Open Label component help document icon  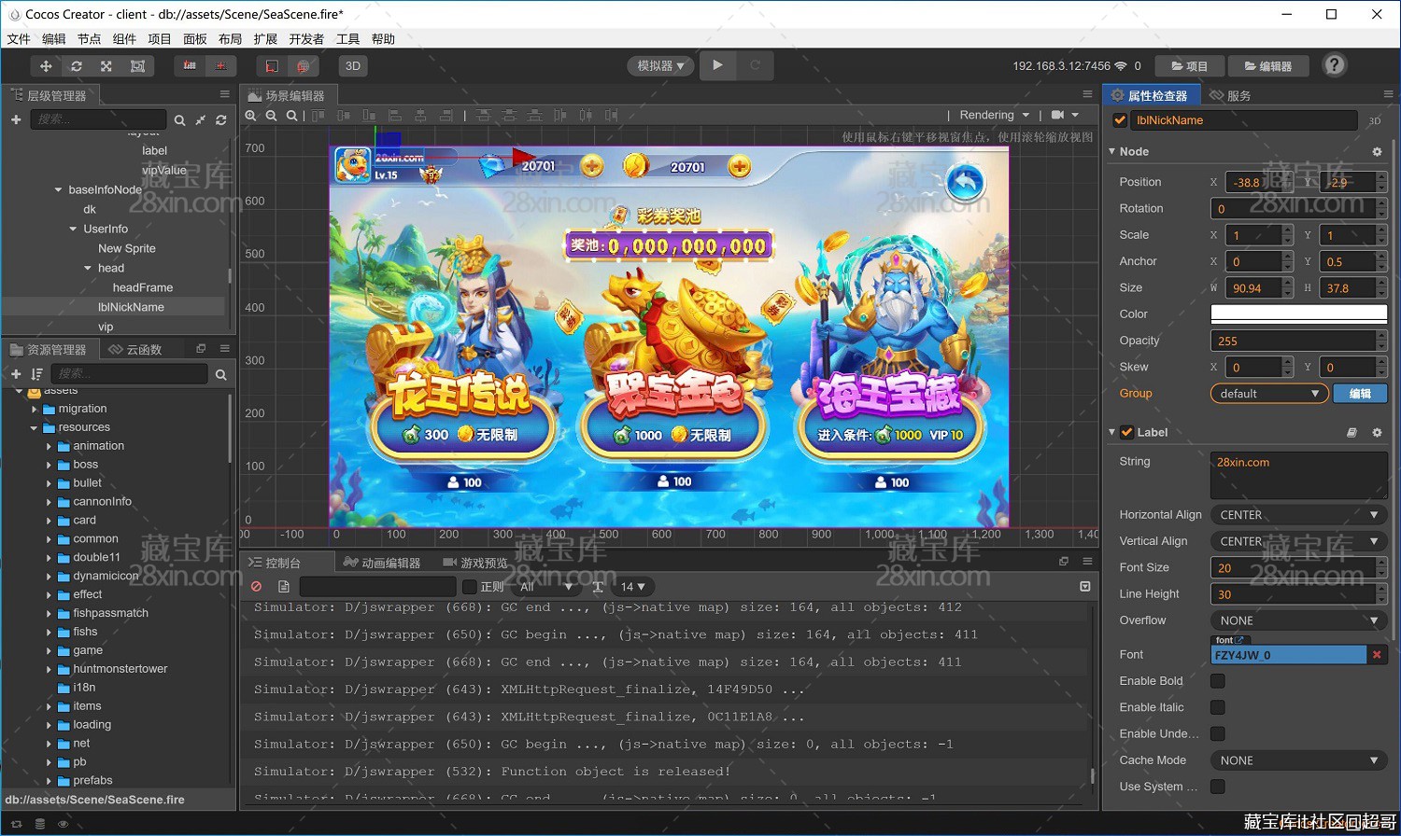[1351, 433]
